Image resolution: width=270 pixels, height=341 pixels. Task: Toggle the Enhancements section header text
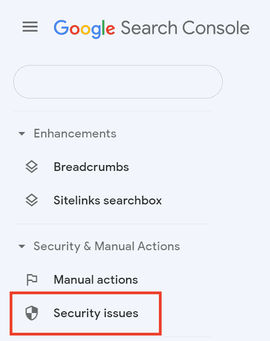click(x=75, y=133)
